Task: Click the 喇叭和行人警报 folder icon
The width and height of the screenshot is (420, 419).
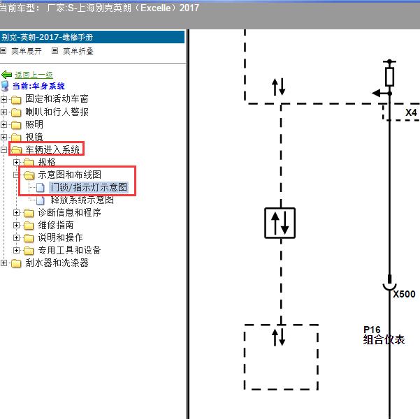Action: [x=16, y=112]
